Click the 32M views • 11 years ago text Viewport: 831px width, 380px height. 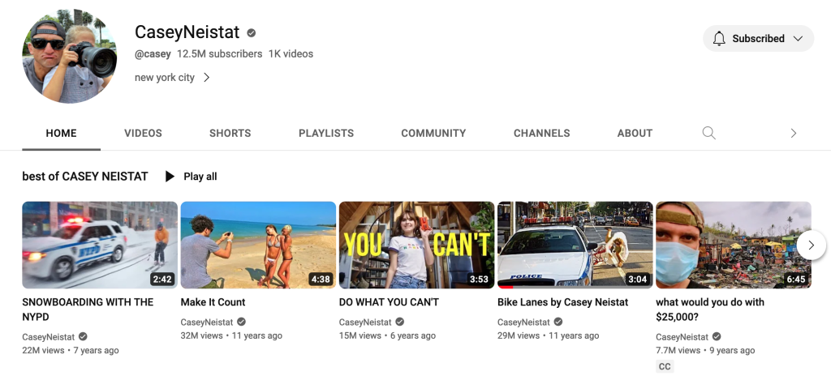tap(231, 335)
